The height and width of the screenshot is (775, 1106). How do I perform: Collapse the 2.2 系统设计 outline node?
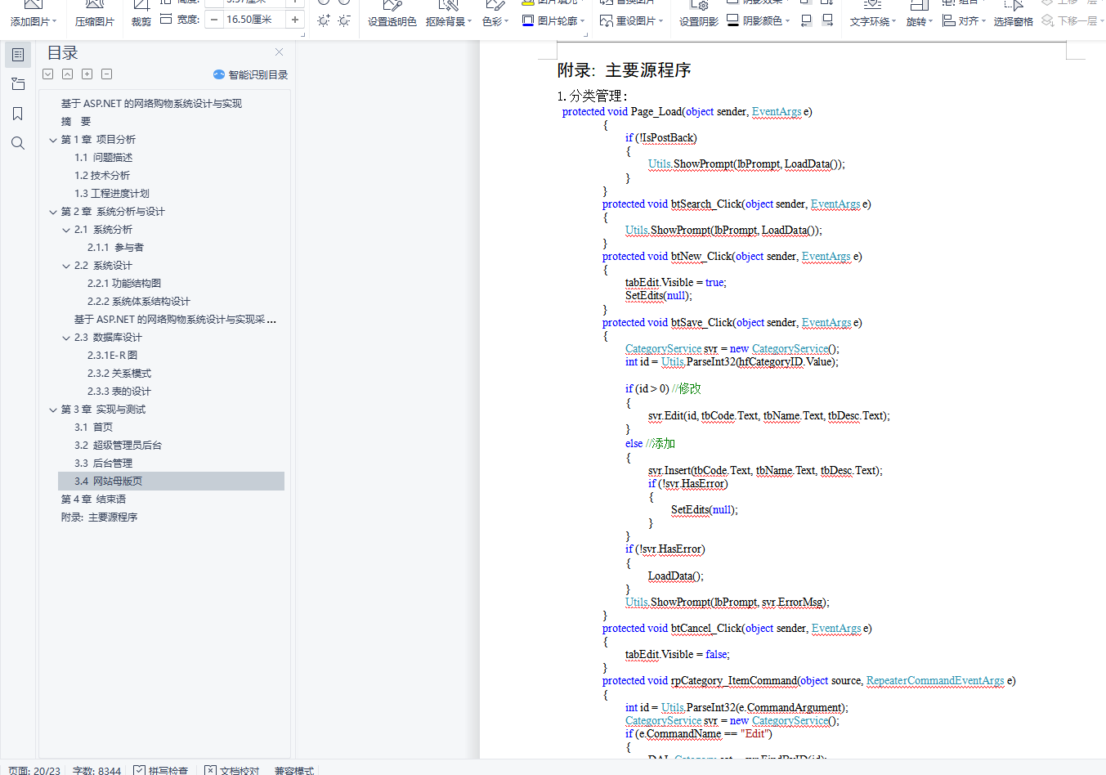click(x=66, y=266)
